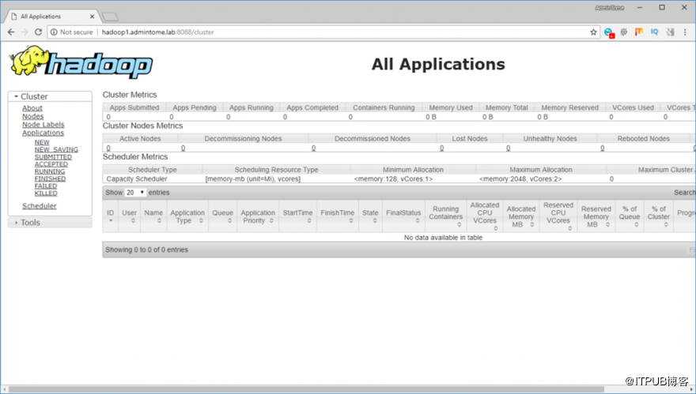Sort table by Reserved CPU VCores column
The image size is (696, 394).
(558, 216)
